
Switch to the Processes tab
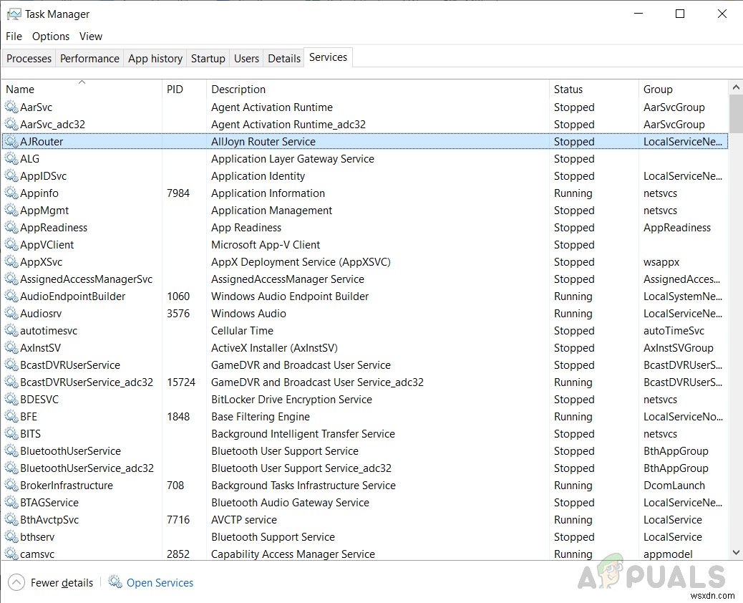28,58
